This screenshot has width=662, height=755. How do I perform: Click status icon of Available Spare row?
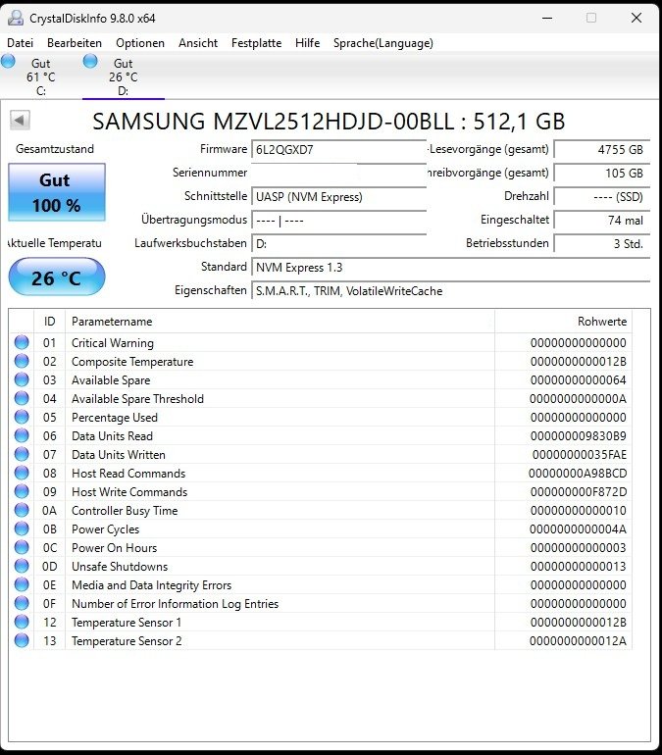(22, 379)
